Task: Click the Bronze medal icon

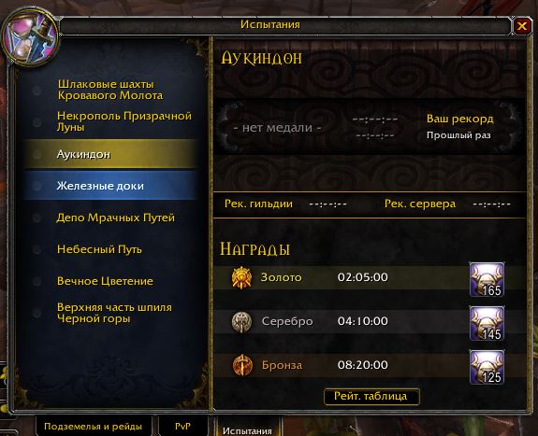Action: (x=242, y=365)
